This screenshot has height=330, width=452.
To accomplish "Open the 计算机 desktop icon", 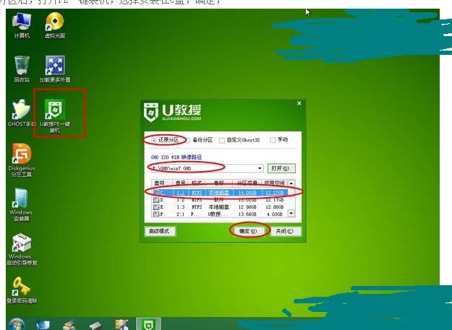I will click(22, 25).
